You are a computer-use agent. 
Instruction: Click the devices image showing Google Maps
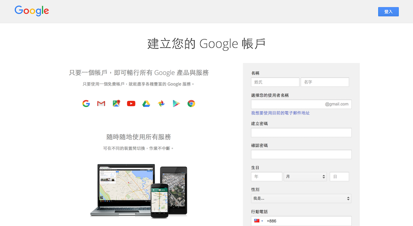click(139, 190)
